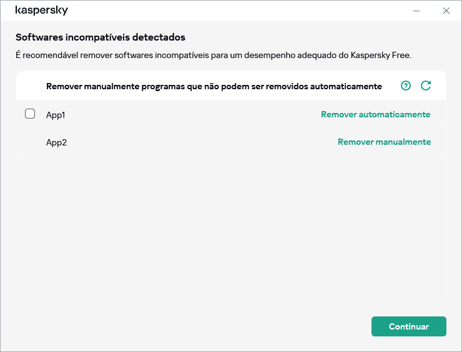The image size is (462, 352).
Task: Click Remover manualmente for App2
Action: (384, 142)
